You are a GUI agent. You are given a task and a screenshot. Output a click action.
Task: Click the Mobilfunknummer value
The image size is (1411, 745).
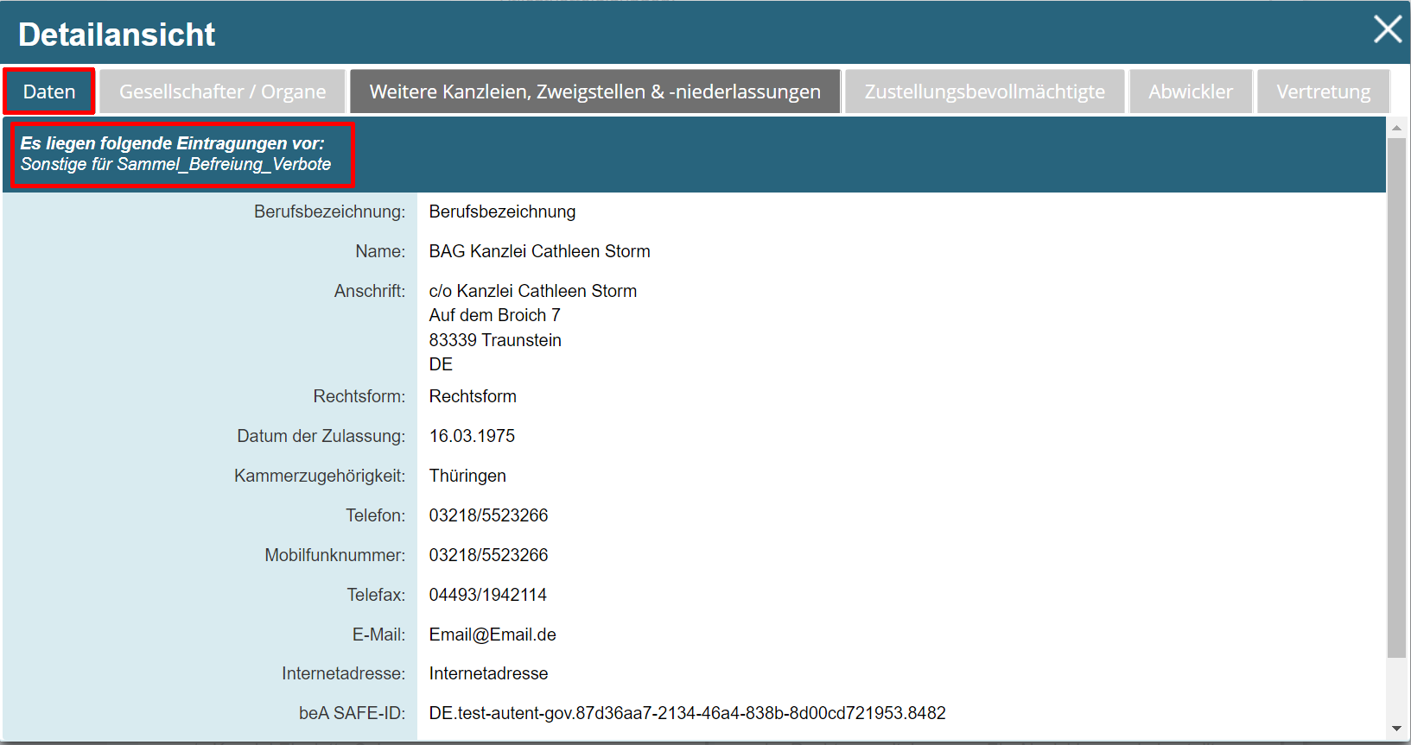[x=488, y=555]
